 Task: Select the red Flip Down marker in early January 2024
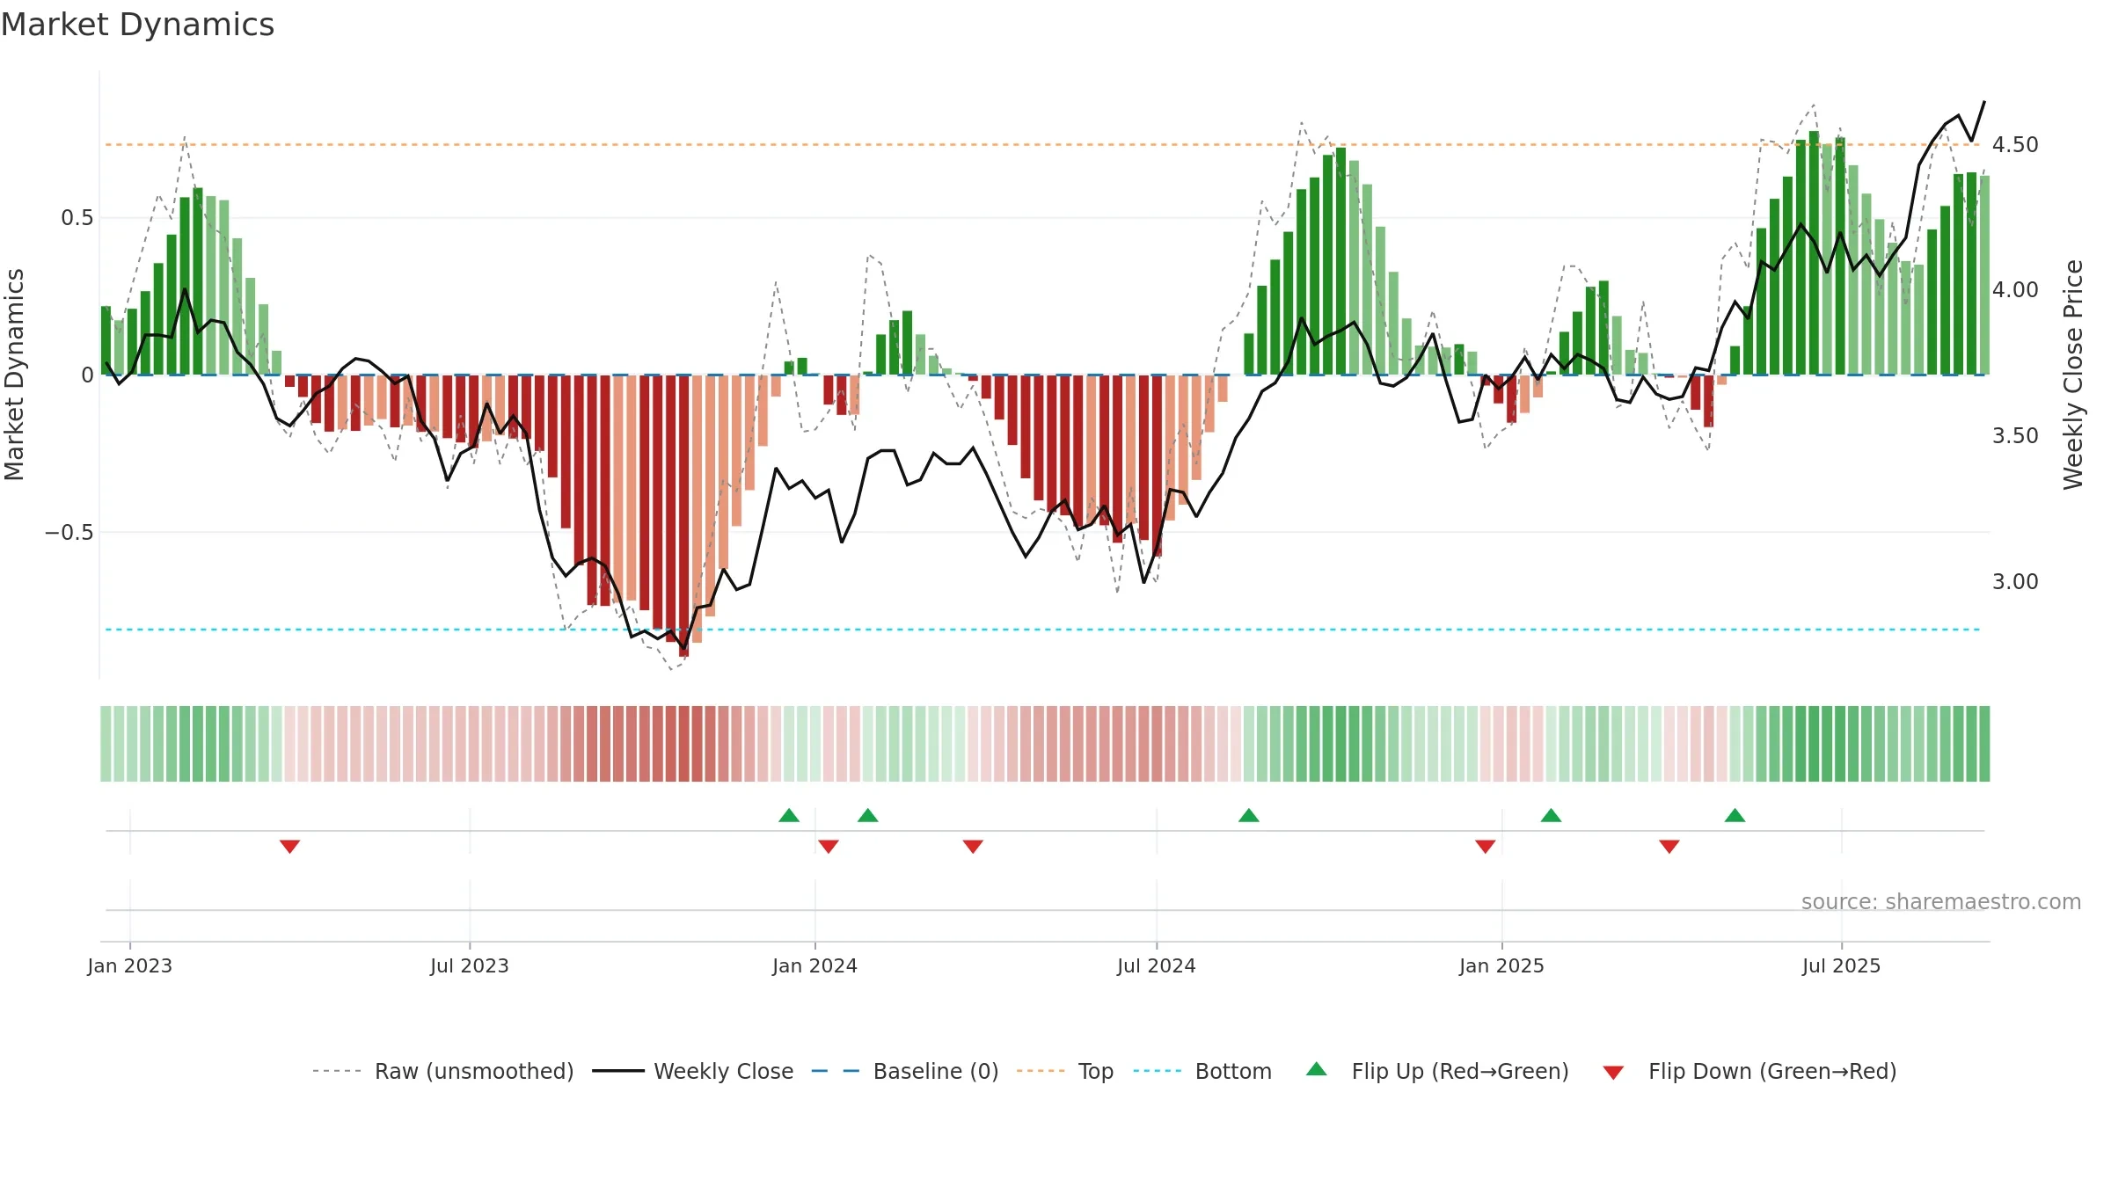829,847
